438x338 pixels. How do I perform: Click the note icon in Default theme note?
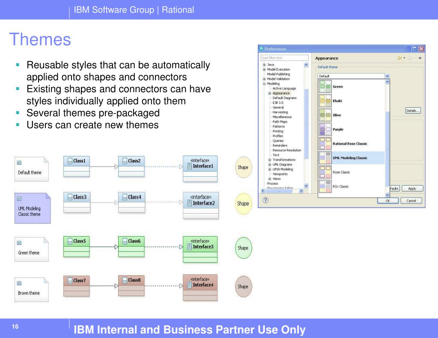click(x=19, y=162)
